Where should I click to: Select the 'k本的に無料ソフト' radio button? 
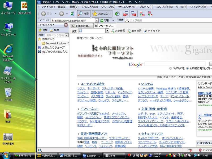coord(187,68)
